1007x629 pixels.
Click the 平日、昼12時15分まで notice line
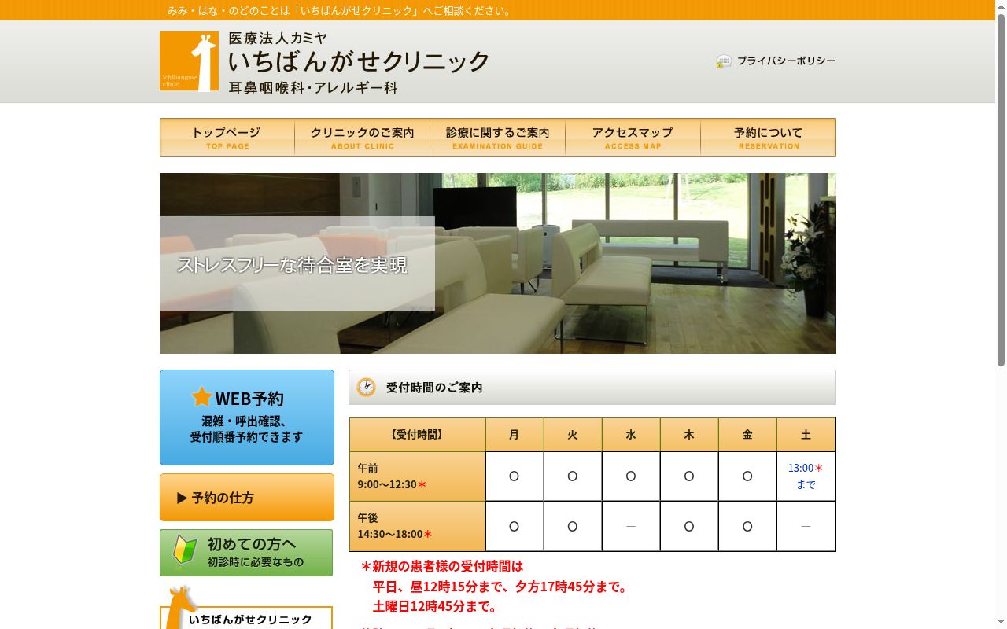[x=500, y=587]
